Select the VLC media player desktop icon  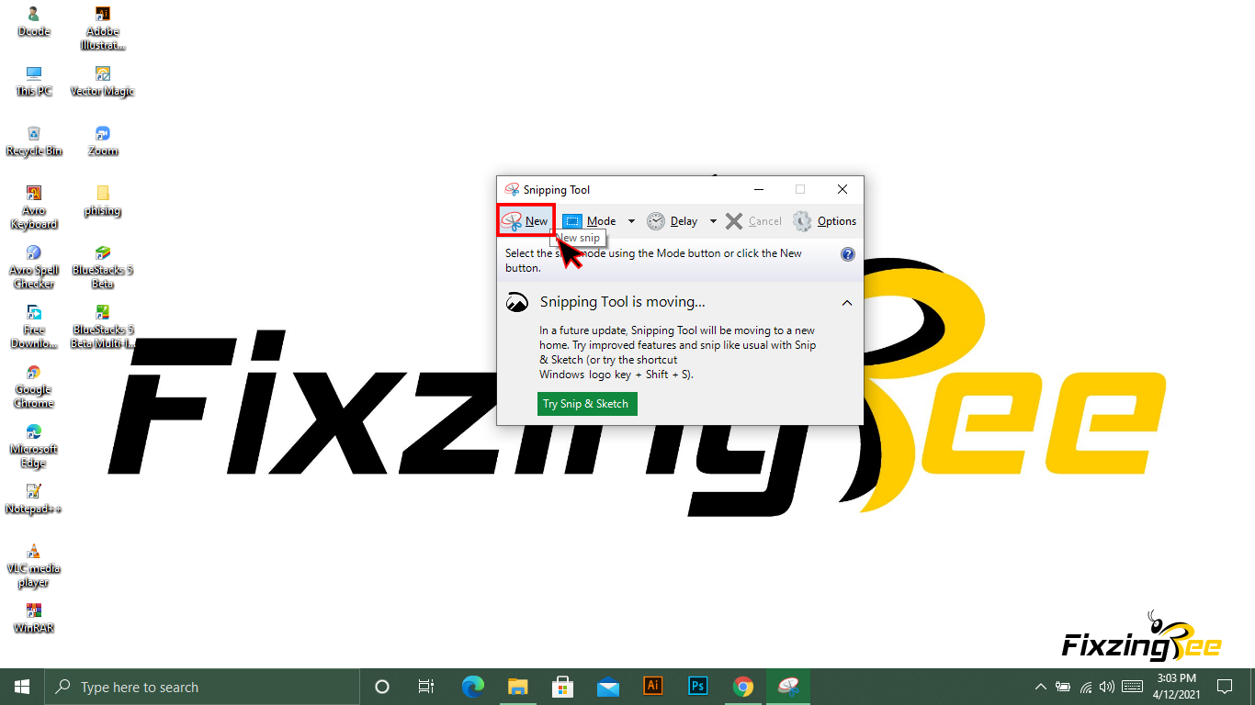tap(34, 562)
